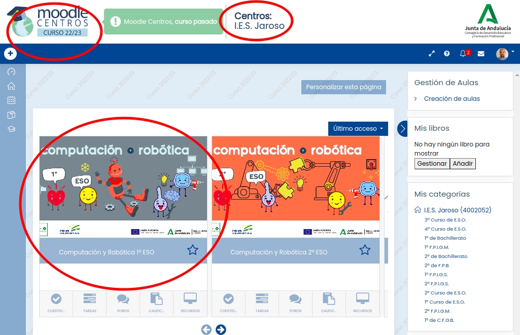Open 2º de Bachillerato category
The height and width of the screenshot is (335, 520).
pos(446,256)
